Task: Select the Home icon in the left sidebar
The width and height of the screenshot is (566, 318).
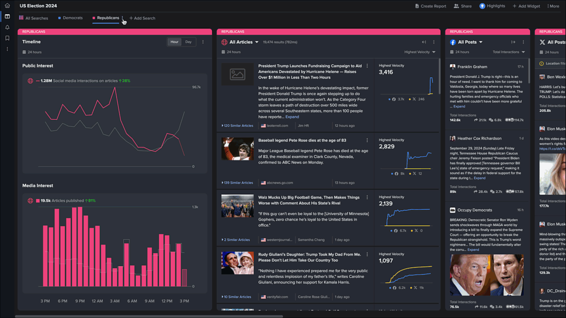Action: click(7, 6)
